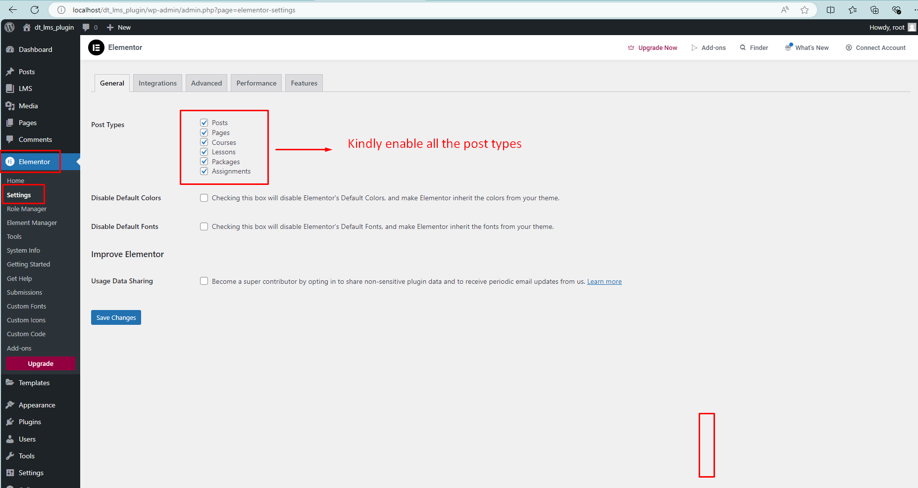Open the comments bubble in admin bar
This screenshot has width=918, height=488.
[86, 27]
